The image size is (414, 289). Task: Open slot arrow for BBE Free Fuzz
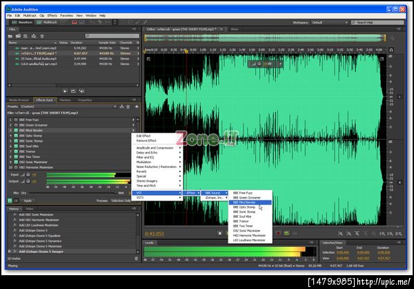(x=133, y=120)
